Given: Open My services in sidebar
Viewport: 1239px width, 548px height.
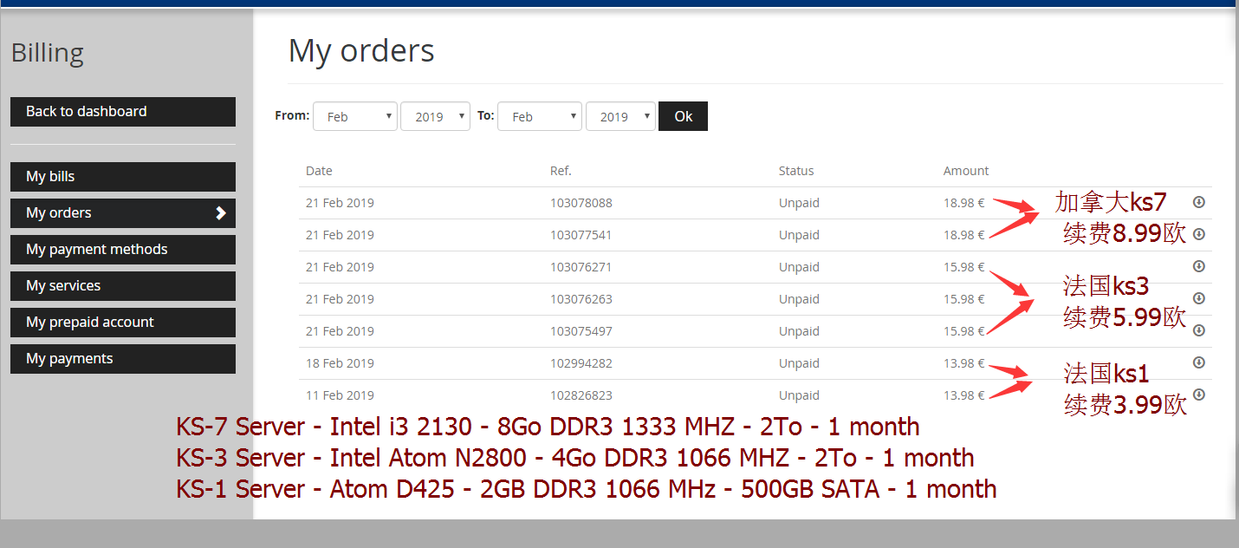Looking at the screenshot, I should 123,285.
